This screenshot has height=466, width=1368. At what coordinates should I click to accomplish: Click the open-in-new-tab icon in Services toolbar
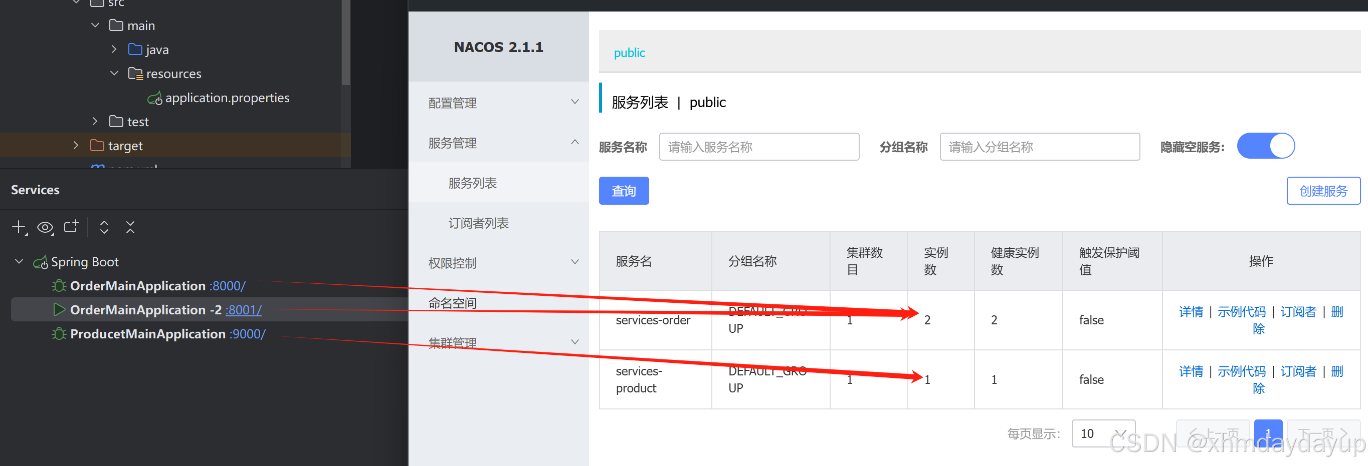(x=72, y=227)
